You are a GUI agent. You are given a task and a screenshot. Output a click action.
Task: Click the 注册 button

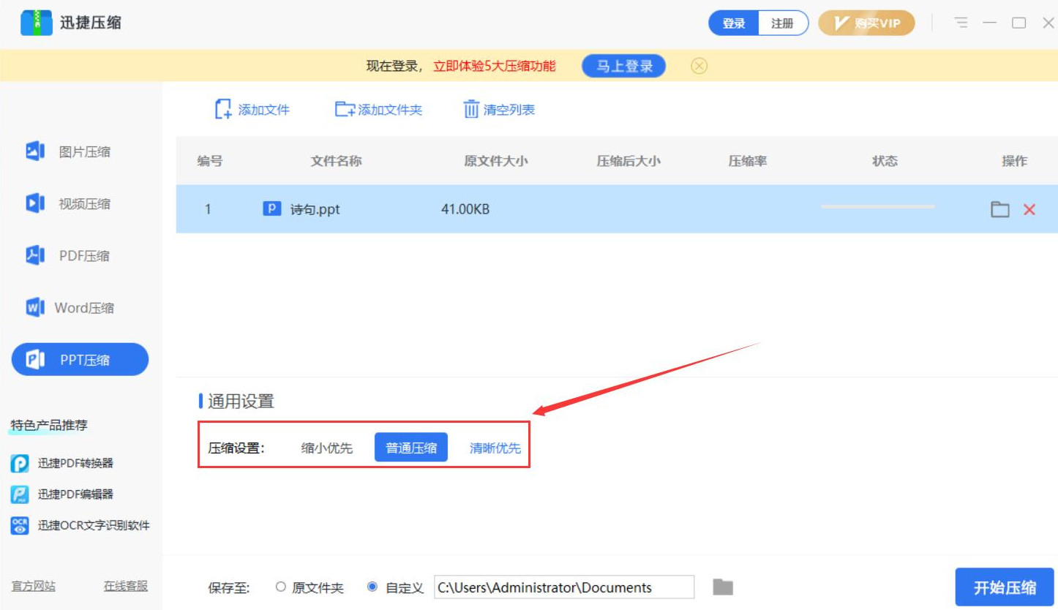783,23
